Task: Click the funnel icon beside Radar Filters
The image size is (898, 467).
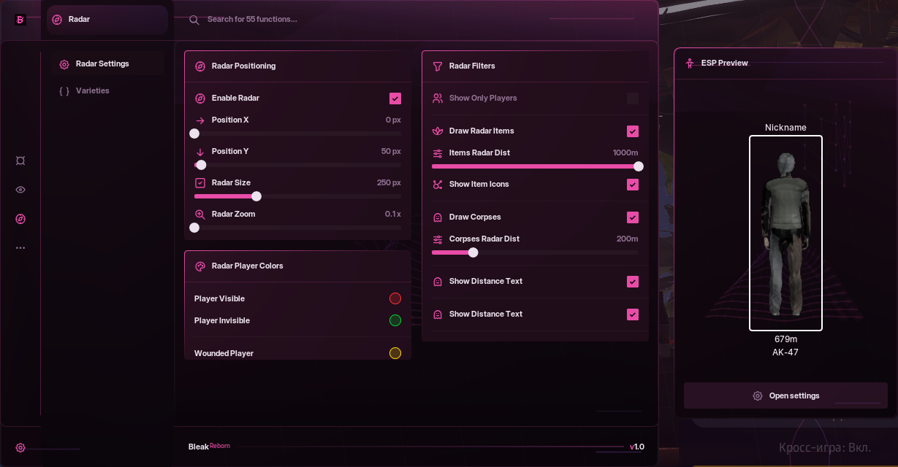Action: click(x=438, y=66)
